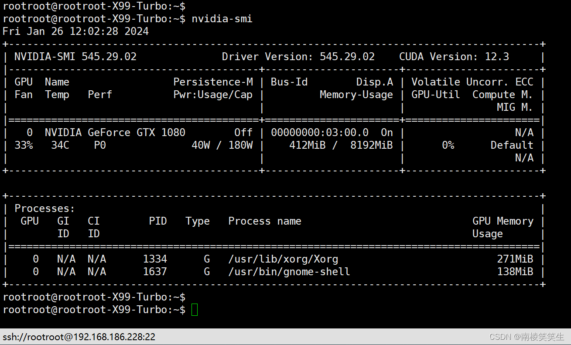Select the Compute M. header text
The image size is (571, 345).
click(x=503, y=95)
